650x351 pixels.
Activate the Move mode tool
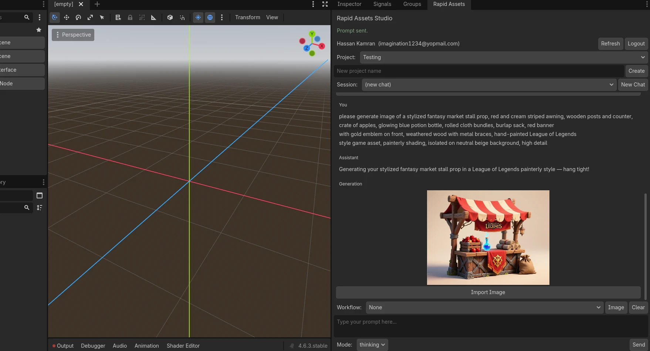pos(67,17)
